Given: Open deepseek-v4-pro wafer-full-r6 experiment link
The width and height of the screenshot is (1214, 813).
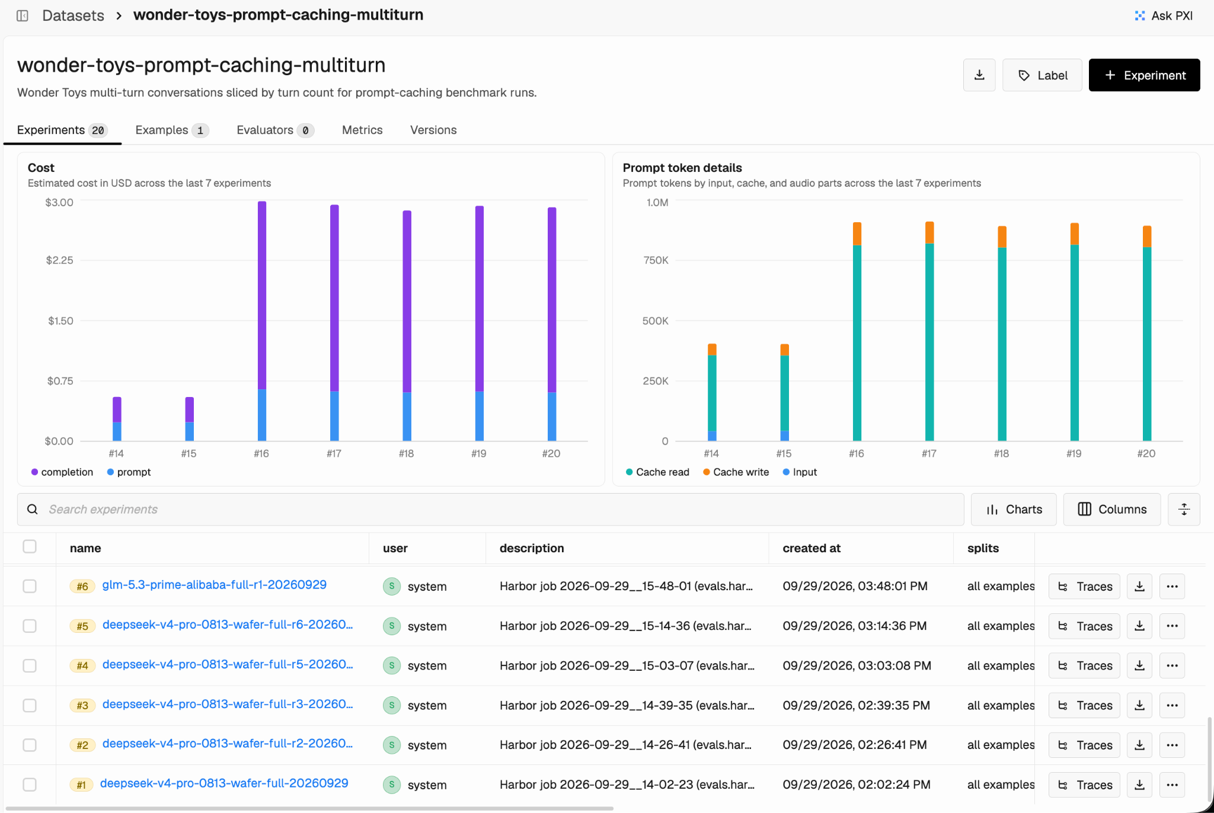Looking at the screenshot, I should [x=228, y=625].
